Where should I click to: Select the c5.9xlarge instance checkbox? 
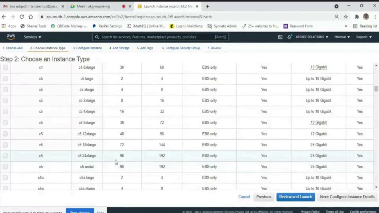pos(5,122)
